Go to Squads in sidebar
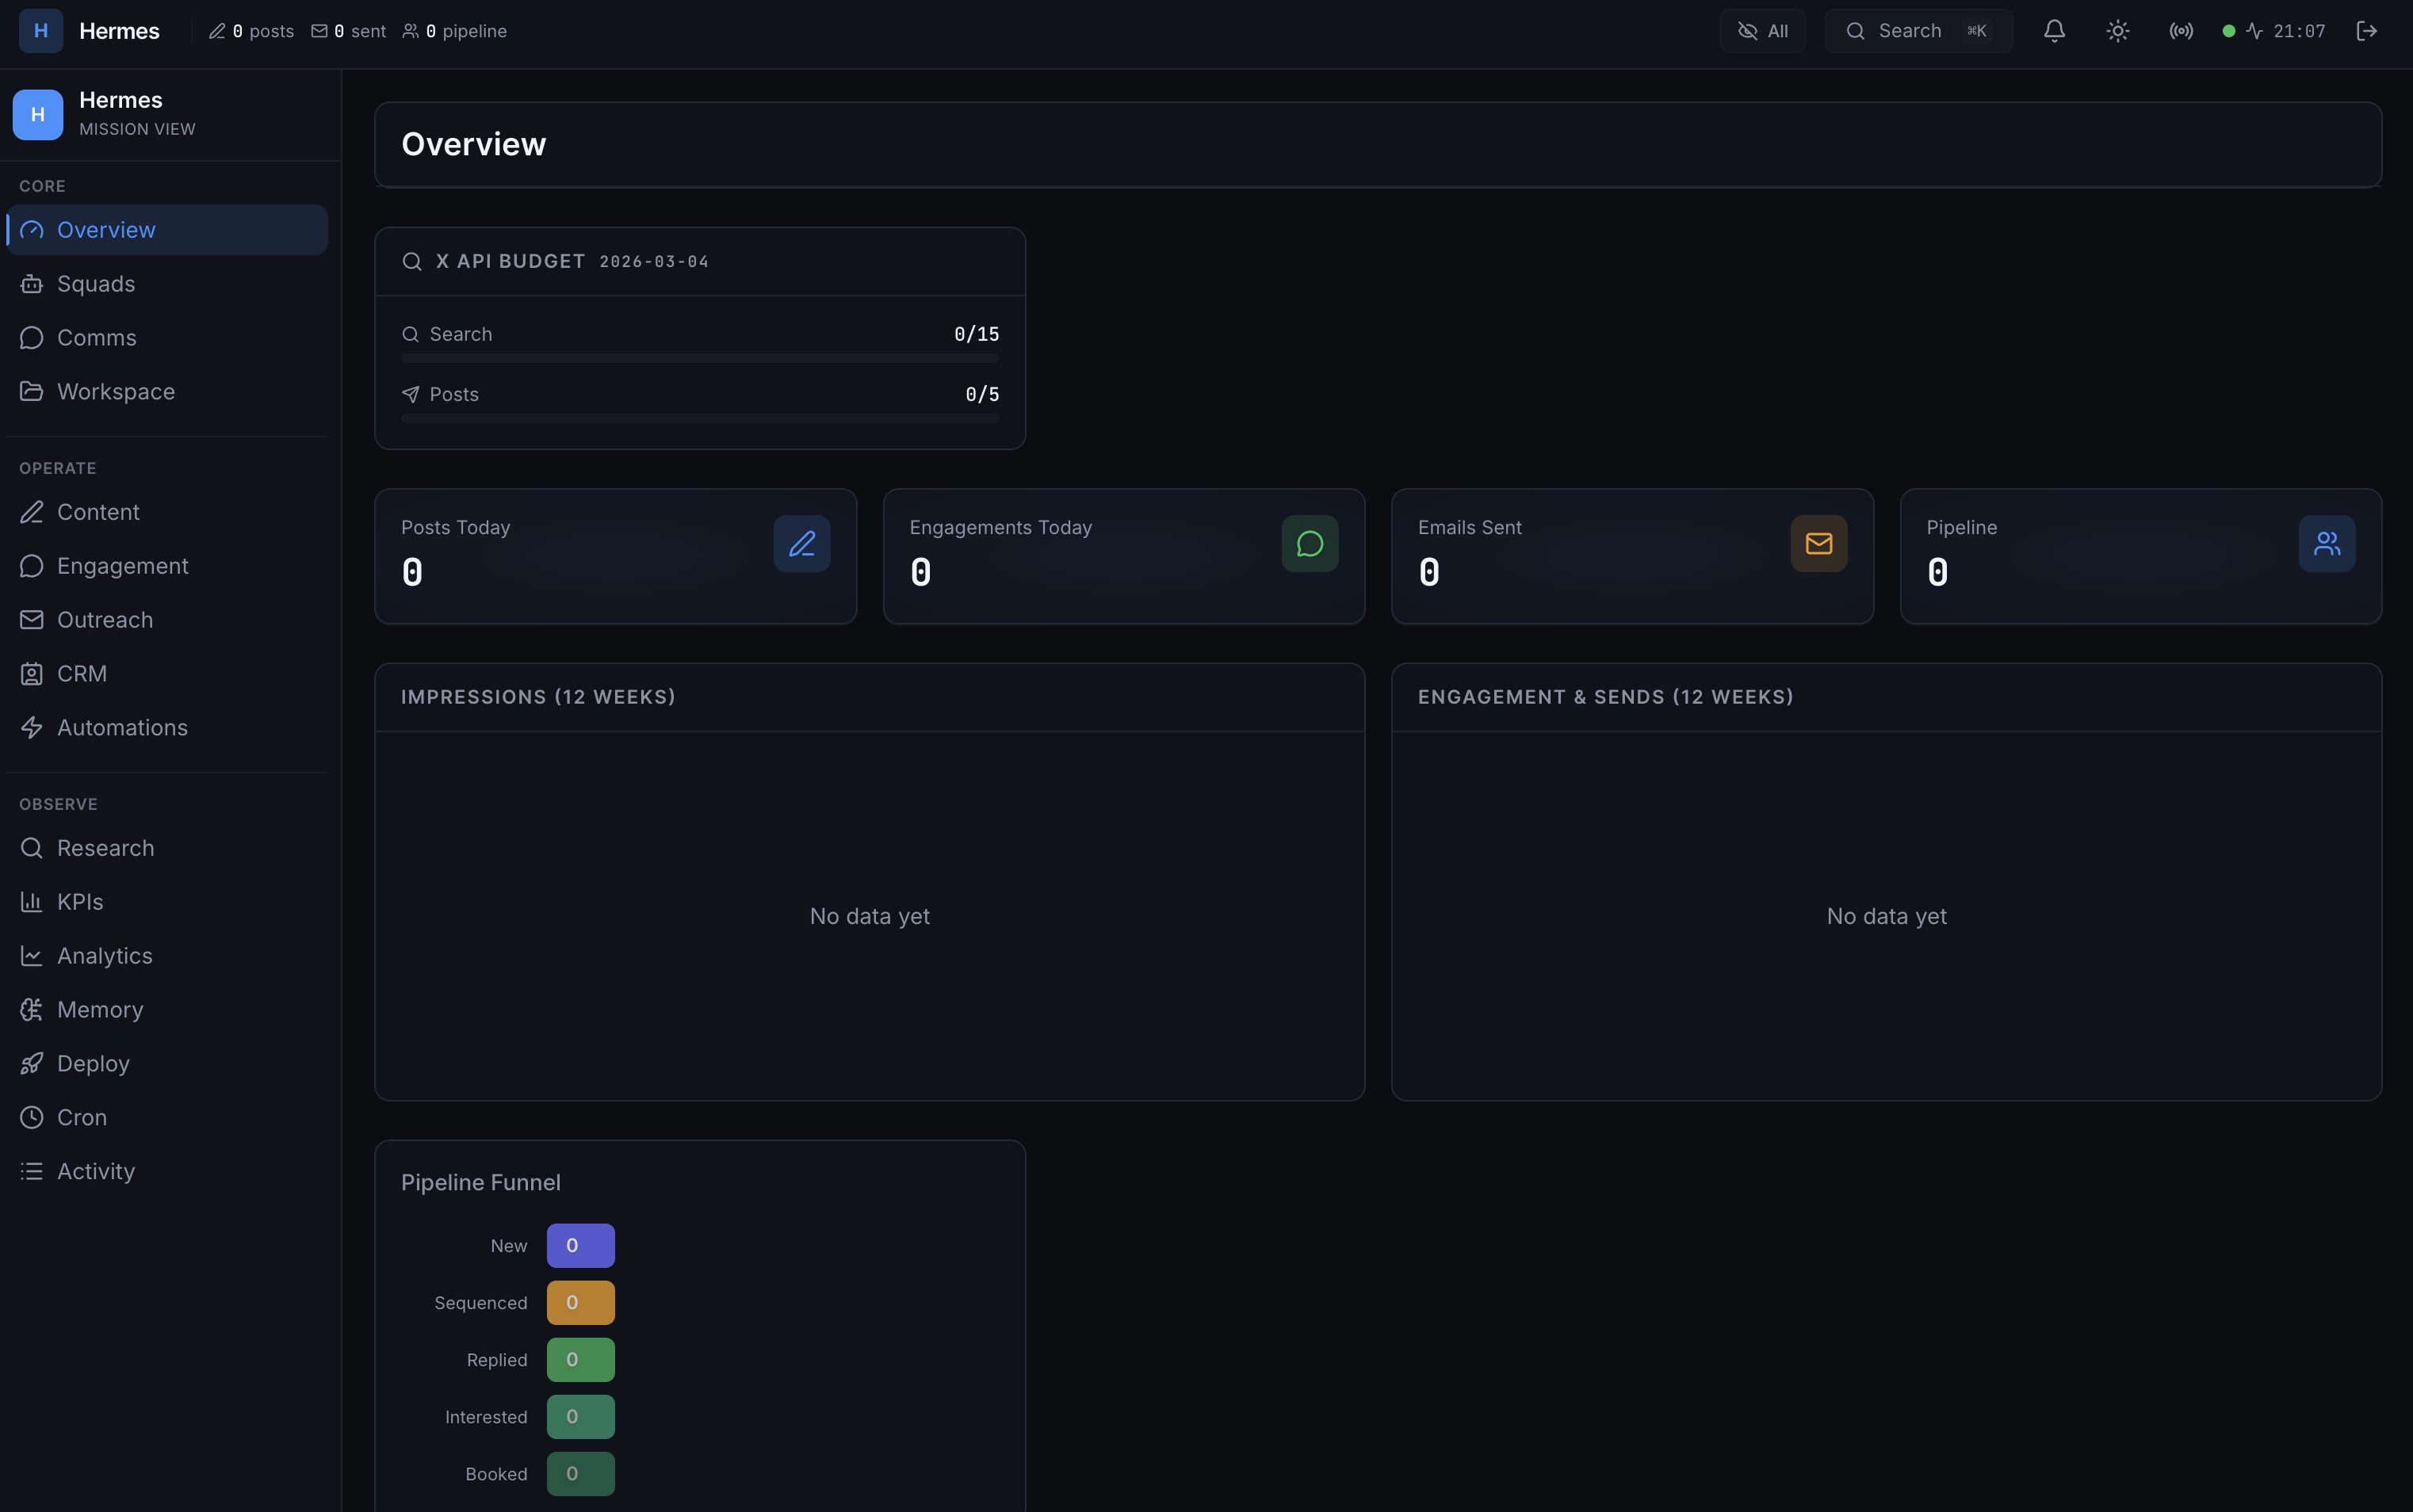This screenshot has width=2413, height=1512. (167, 284)
